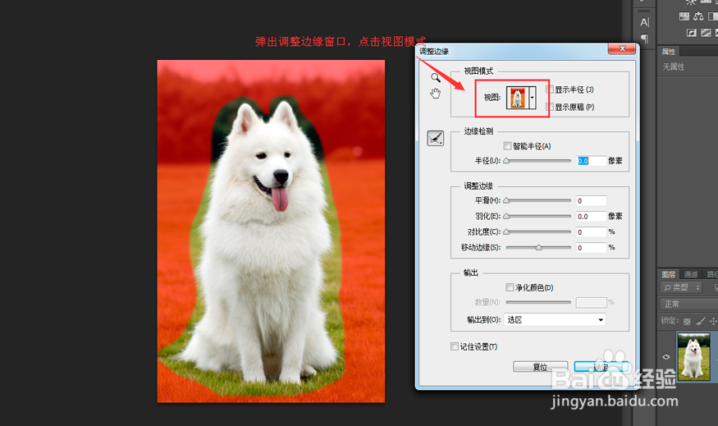This screenshot has height=426, width=718.
Task: Check the 智能半径(A) option
Action: pos(507,145)
